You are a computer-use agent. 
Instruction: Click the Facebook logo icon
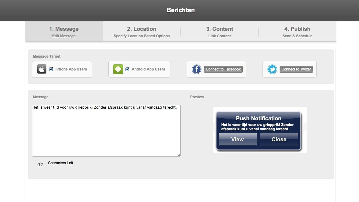point(197,69)
